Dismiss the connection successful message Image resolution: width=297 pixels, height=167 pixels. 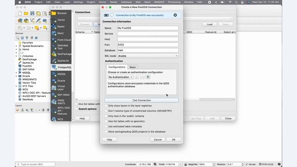click(x=175, y=15)
